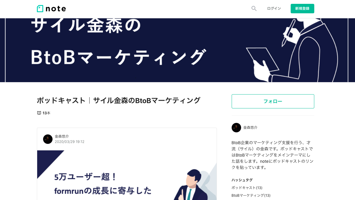Select the ポッドキャスト(13) hashtag

pos(247,188)
